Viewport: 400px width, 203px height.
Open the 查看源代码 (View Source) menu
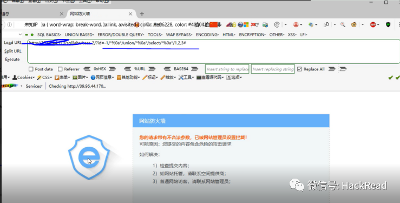(x=210, y=77)
